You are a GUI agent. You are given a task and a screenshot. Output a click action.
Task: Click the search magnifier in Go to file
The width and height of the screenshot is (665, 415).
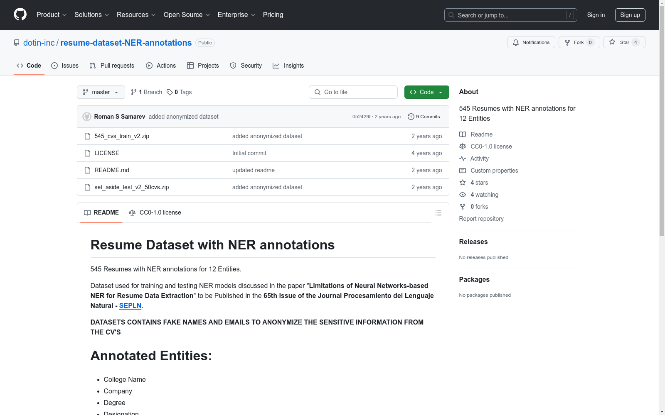tap(318, 92)
